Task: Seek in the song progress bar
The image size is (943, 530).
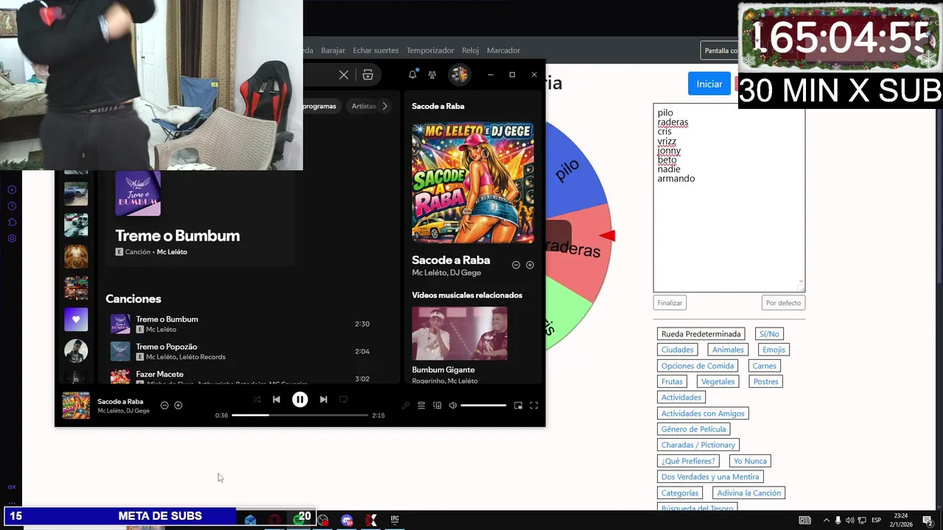Action: (300, 415)
